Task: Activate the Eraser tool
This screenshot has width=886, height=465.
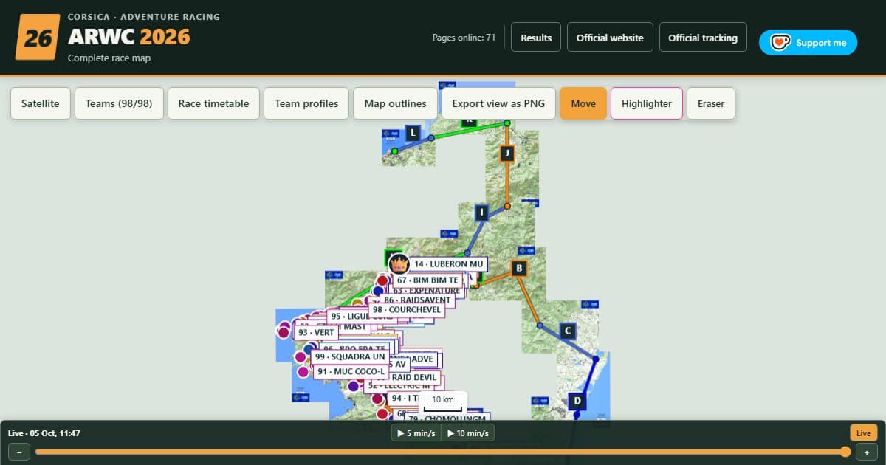Action: pos(711,103)
